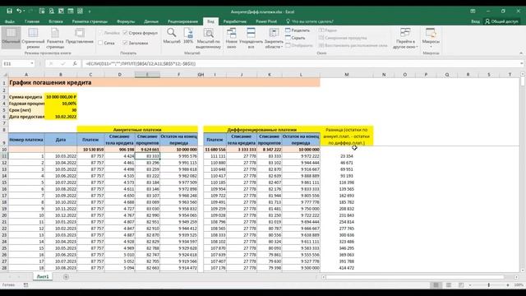Image resolution: width=526 pixels, height=296 pixels.
Task: Toggle the Gridlines (Сетка) checkbox
Action: (100, 43)
